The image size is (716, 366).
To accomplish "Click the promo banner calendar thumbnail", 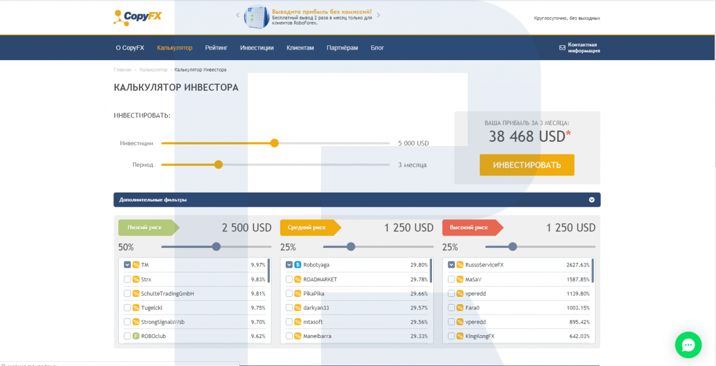I will (257, 17).
